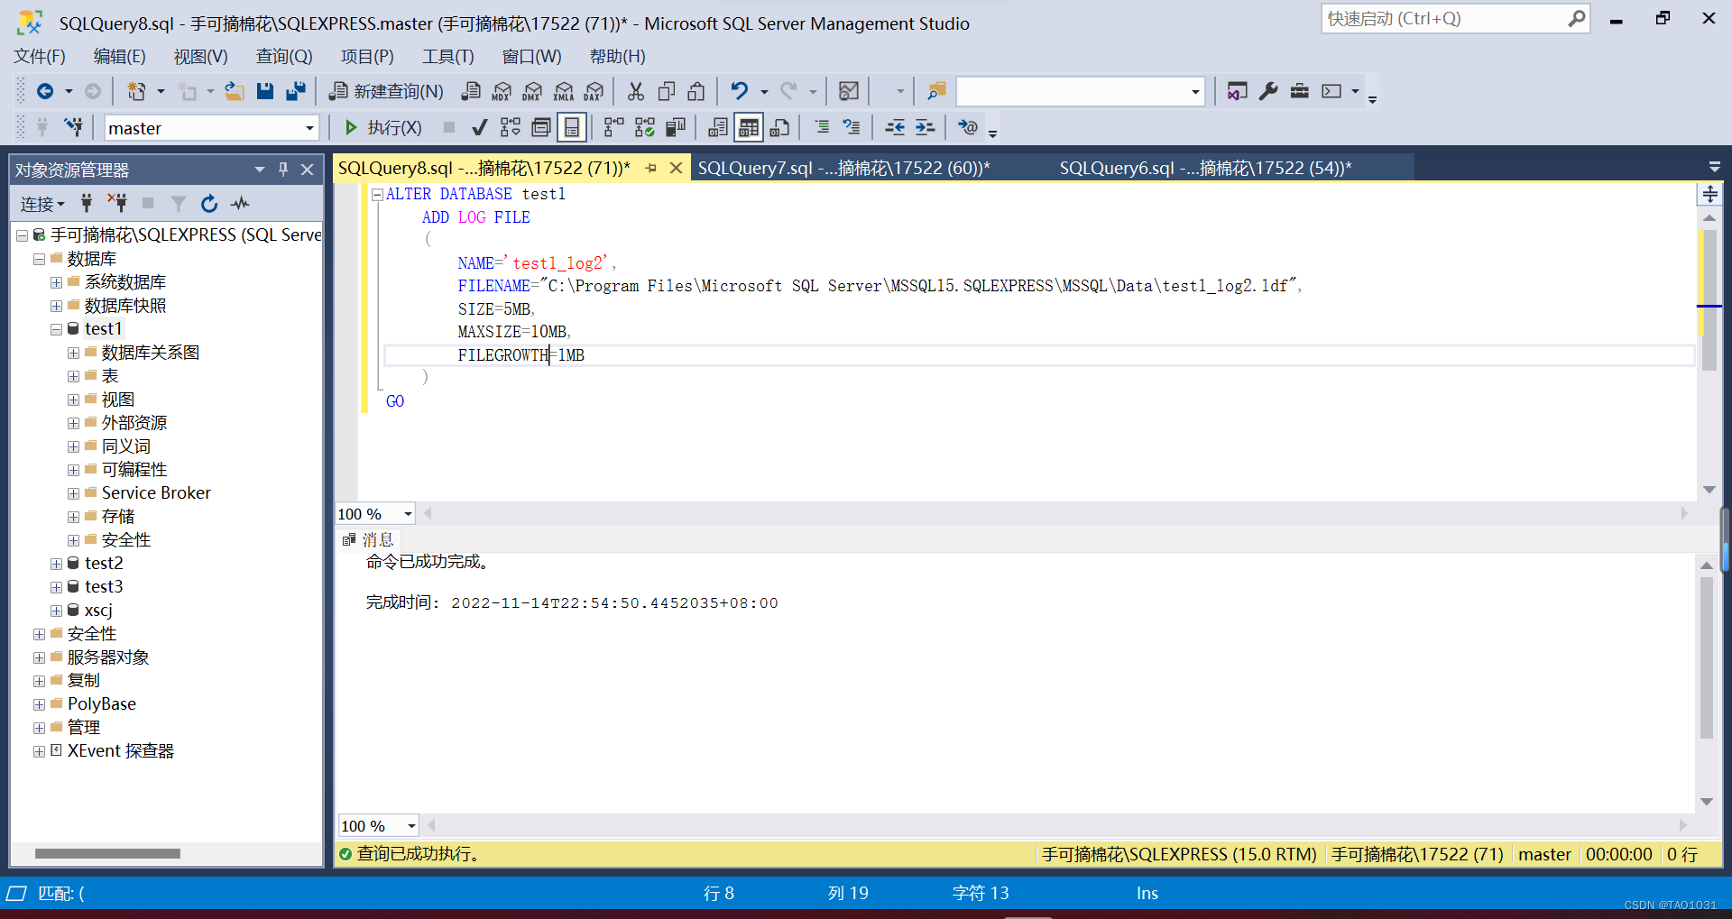Click the Database Engine Query icon
Screen dimensions: 1732x919
click(x=470, y=91)
